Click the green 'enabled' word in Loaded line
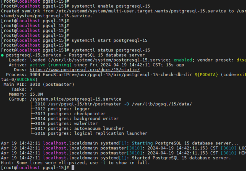This screenshot has width=246, height=171. click(183, 60)
